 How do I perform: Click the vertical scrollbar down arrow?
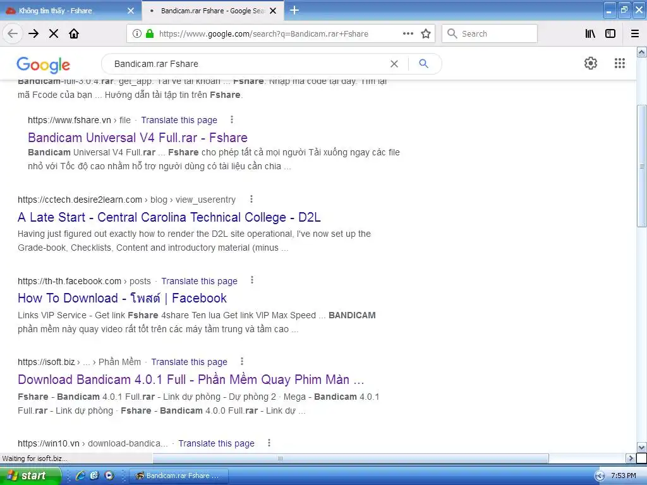[x=642, y=448]
